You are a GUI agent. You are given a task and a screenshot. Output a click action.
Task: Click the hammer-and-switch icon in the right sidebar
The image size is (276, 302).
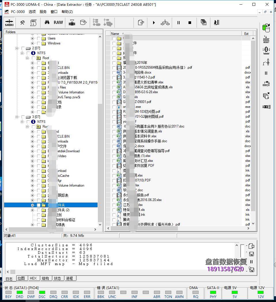click(266, 62)
